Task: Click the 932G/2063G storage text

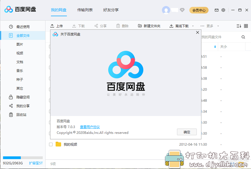Action: [x=13, y=163]
